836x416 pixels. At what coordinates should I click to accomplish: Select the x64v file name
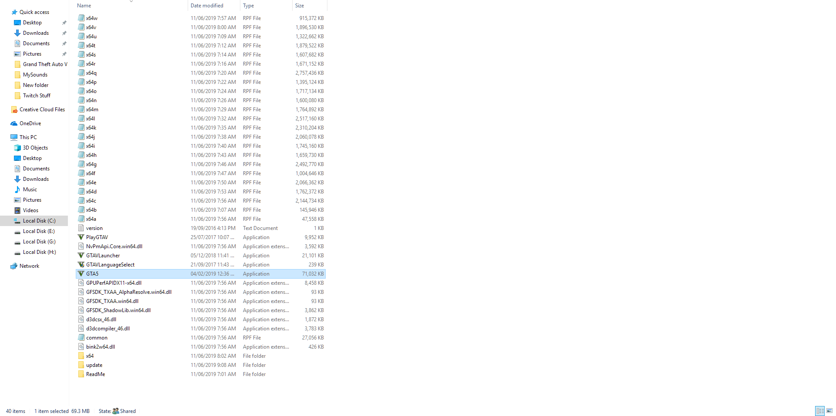point(91,27)
